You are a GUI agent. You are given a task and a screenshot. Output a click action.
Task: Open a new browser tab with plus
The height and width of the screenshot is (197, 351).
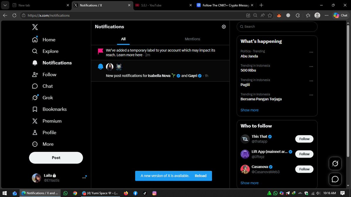tap(261, 5)
